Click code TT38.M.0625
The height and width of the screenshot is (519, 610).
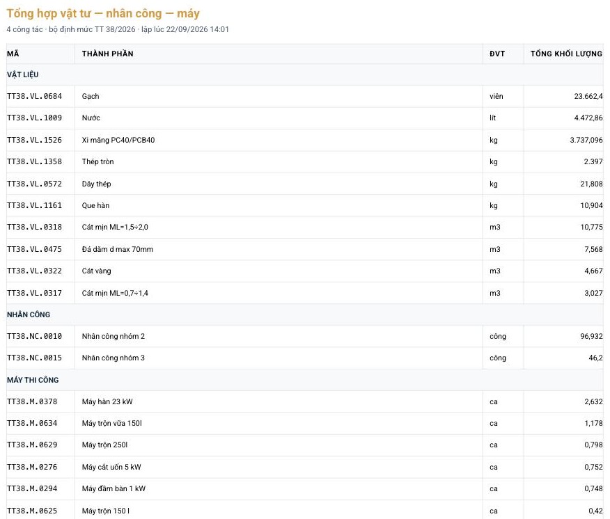32,511
